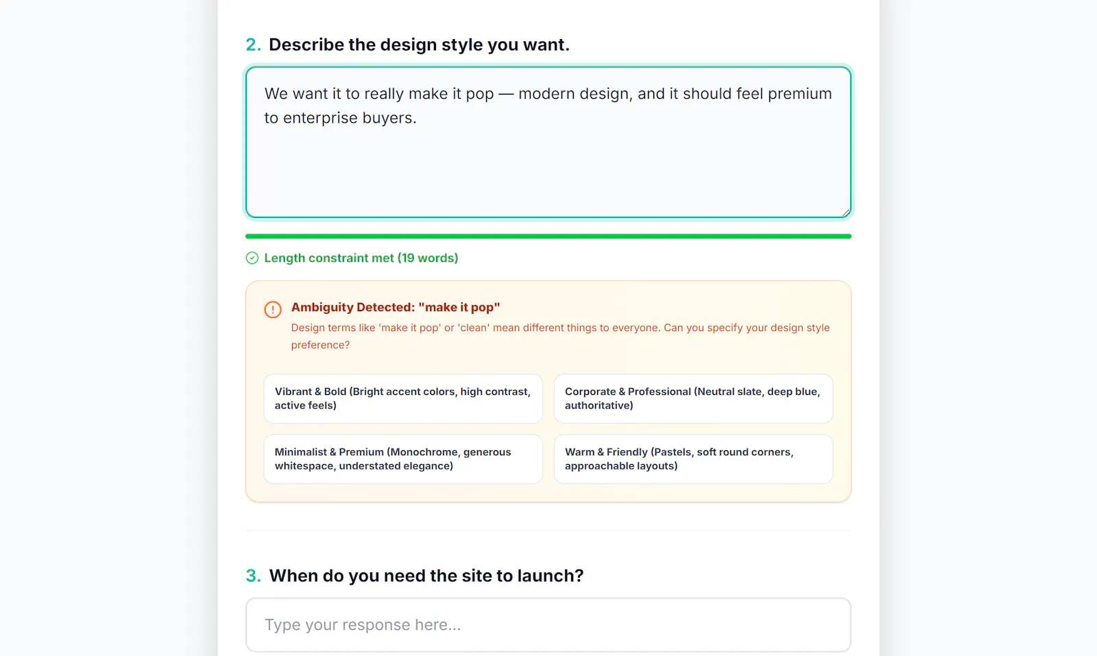Click the textarea resize handle corner

pos(846,212)
